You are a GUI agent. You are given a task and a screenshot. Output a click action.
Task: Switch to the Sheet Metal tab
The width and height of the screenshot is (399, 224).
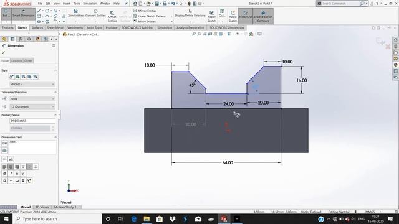point(55,27)
